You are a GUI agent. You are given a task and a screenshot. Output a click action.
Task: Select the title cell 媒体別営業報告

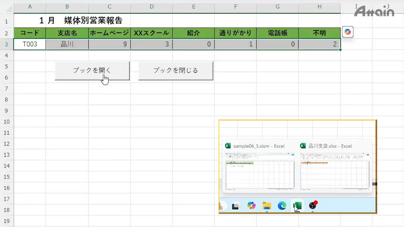point(93,21)
